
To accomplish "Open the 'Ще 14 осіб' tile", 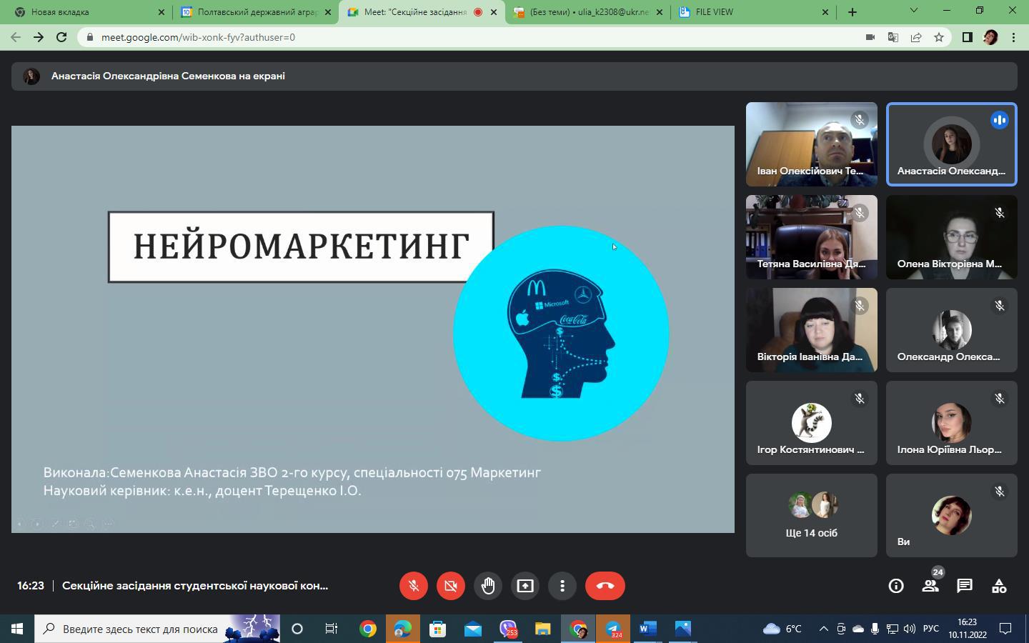I will pyautogui.click(x=812, y=516).
